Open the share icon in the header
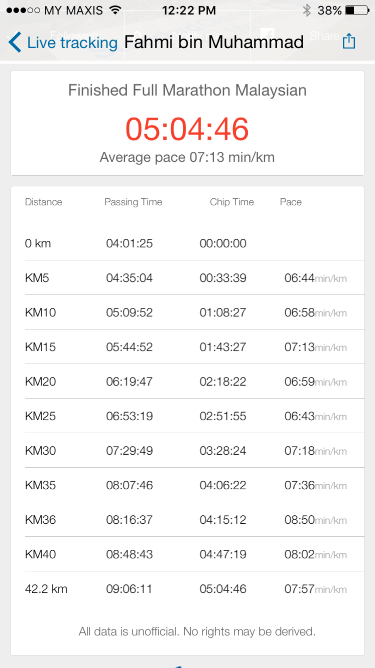Image resolution: width=375 pixels, height=668 pixels. 348,41
